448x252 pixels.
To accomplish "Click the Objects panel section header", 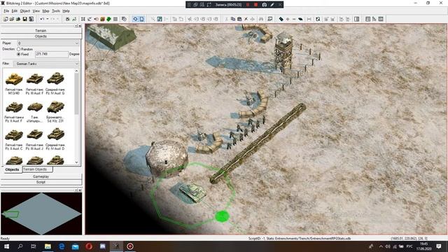I will (x=41, y=36).
